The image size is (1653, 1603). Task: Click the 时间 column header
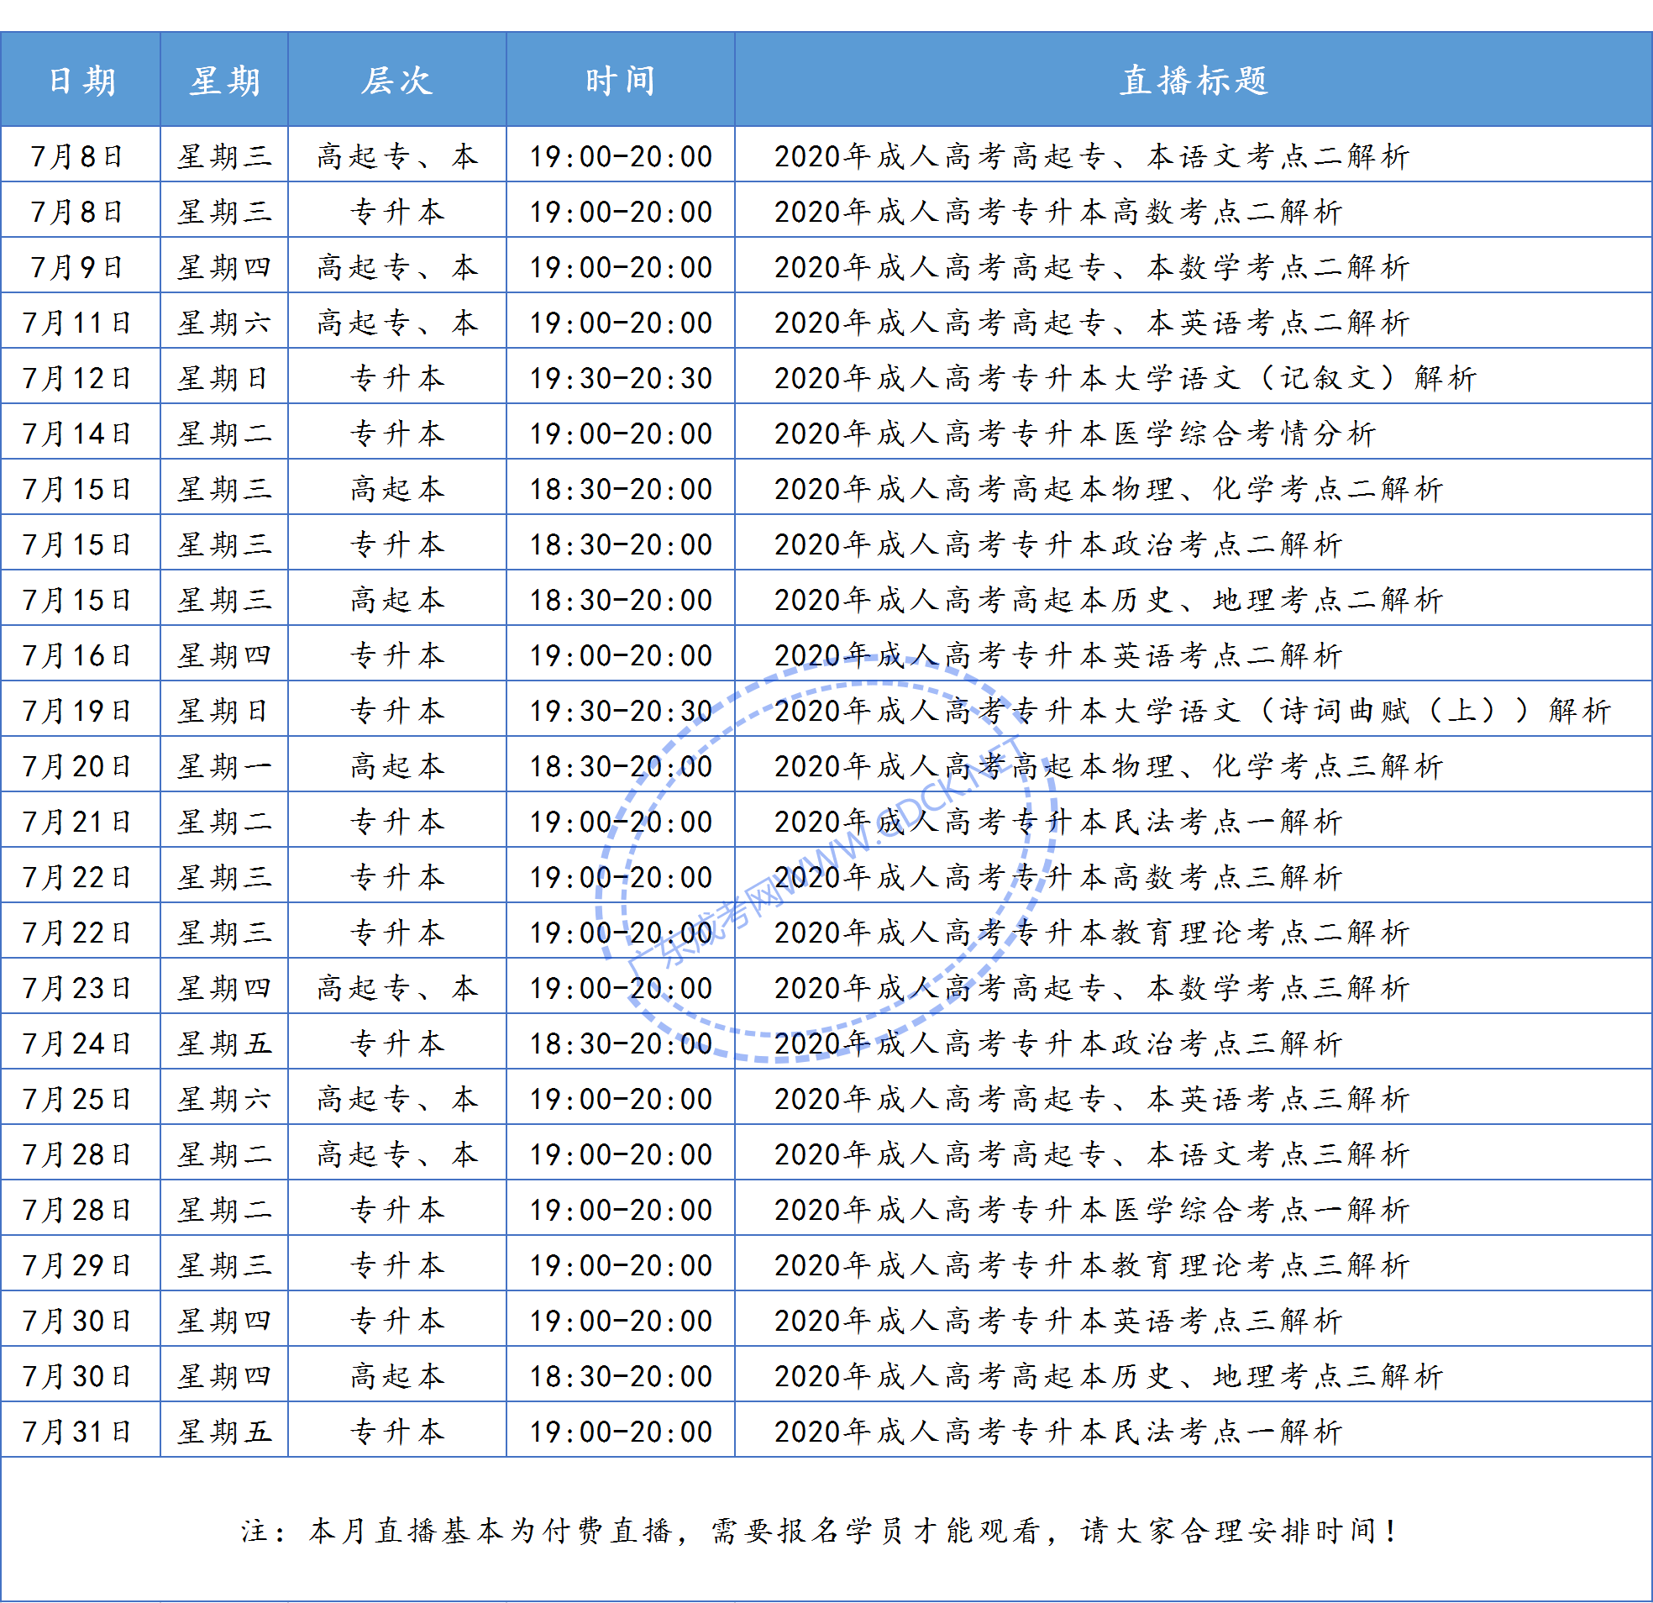click(x=620, y=80)
